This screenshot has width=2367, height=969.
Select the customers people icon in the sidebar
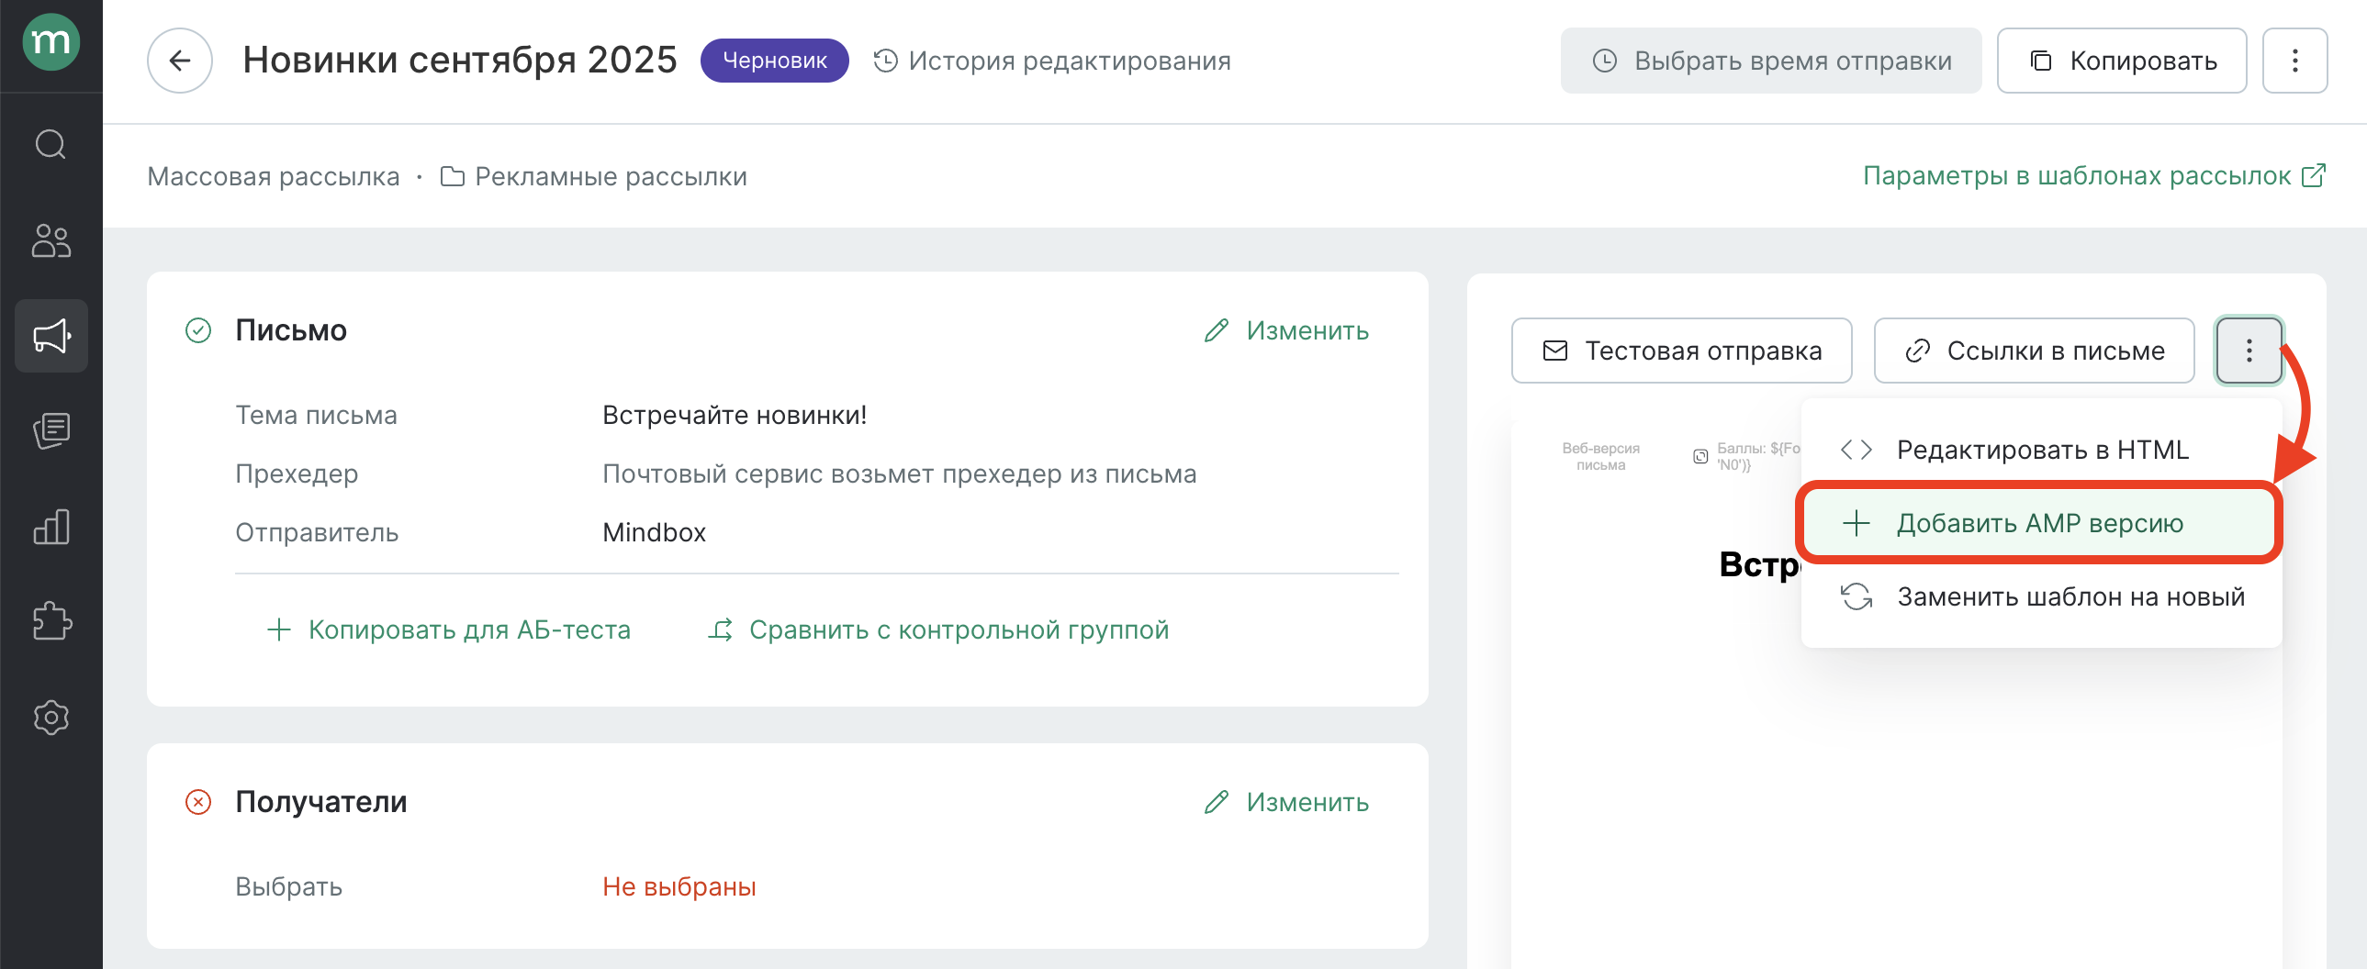(51, 241)
